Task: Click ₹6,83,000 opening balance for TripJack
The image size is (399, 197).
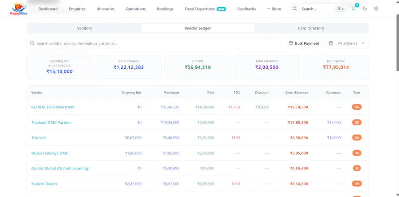Action: (133, 138)
